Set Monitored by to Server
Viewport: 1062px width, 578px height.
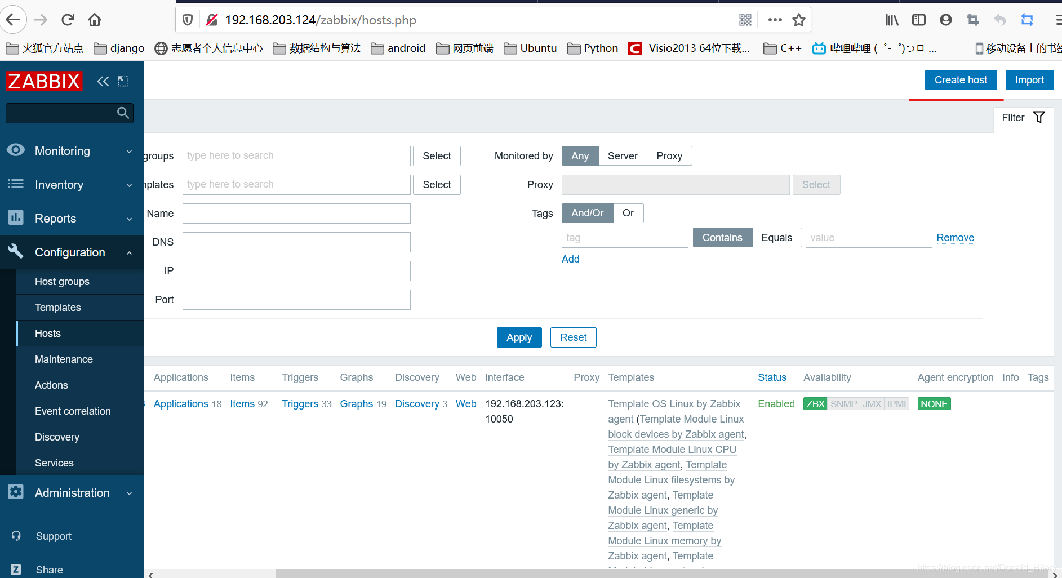pyautogui.click(x=623, y=156)
